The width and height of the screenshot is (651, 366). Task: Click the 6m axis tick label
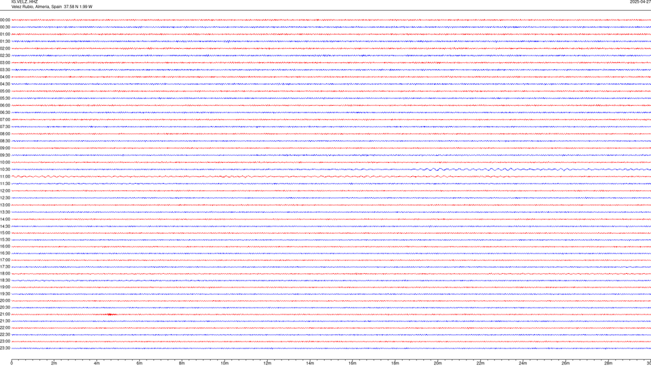[140, 363]
